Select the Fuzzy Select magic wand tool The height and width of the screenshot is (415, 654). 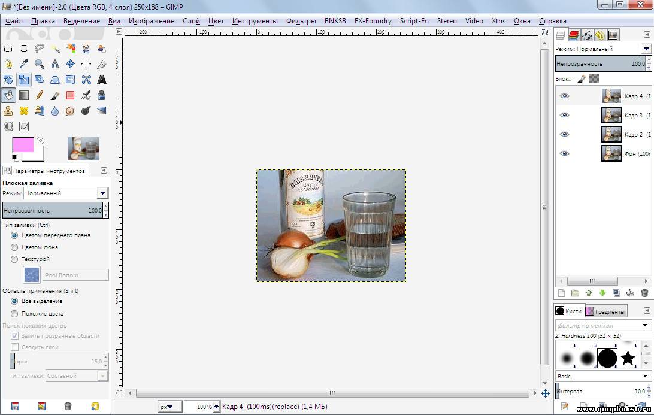click(55, 49)
